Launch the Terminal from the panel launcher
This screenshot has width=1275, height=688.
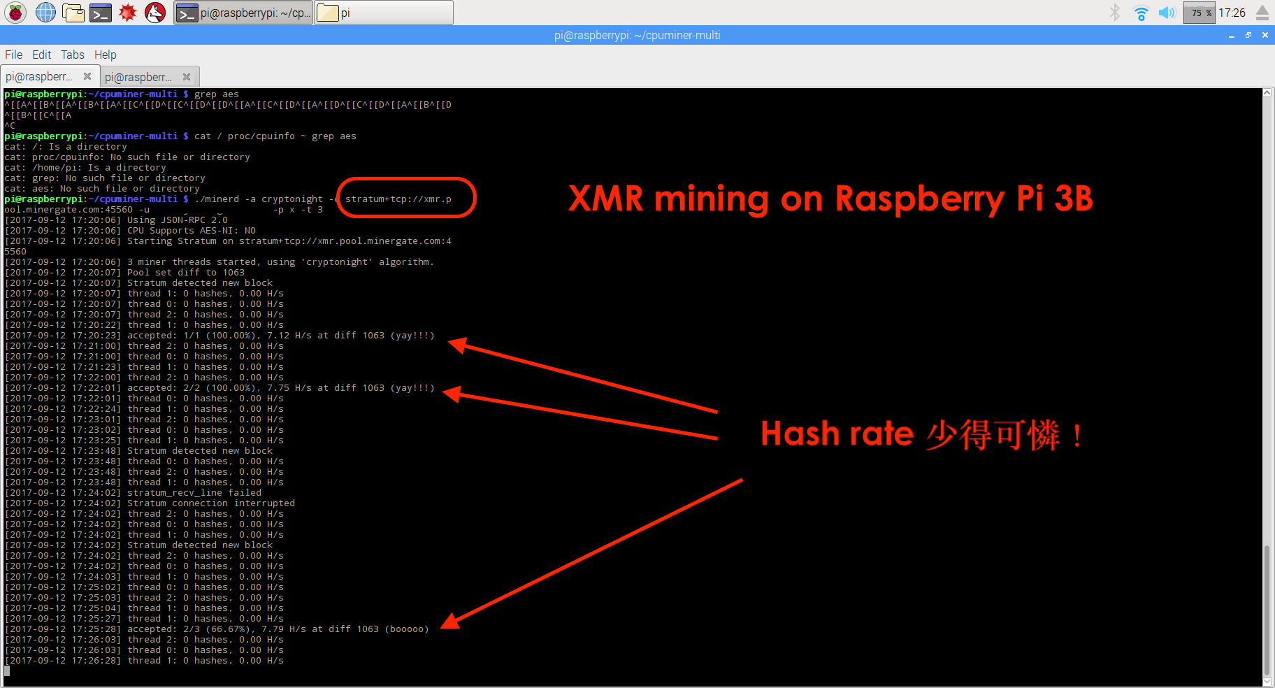(101, 12)
